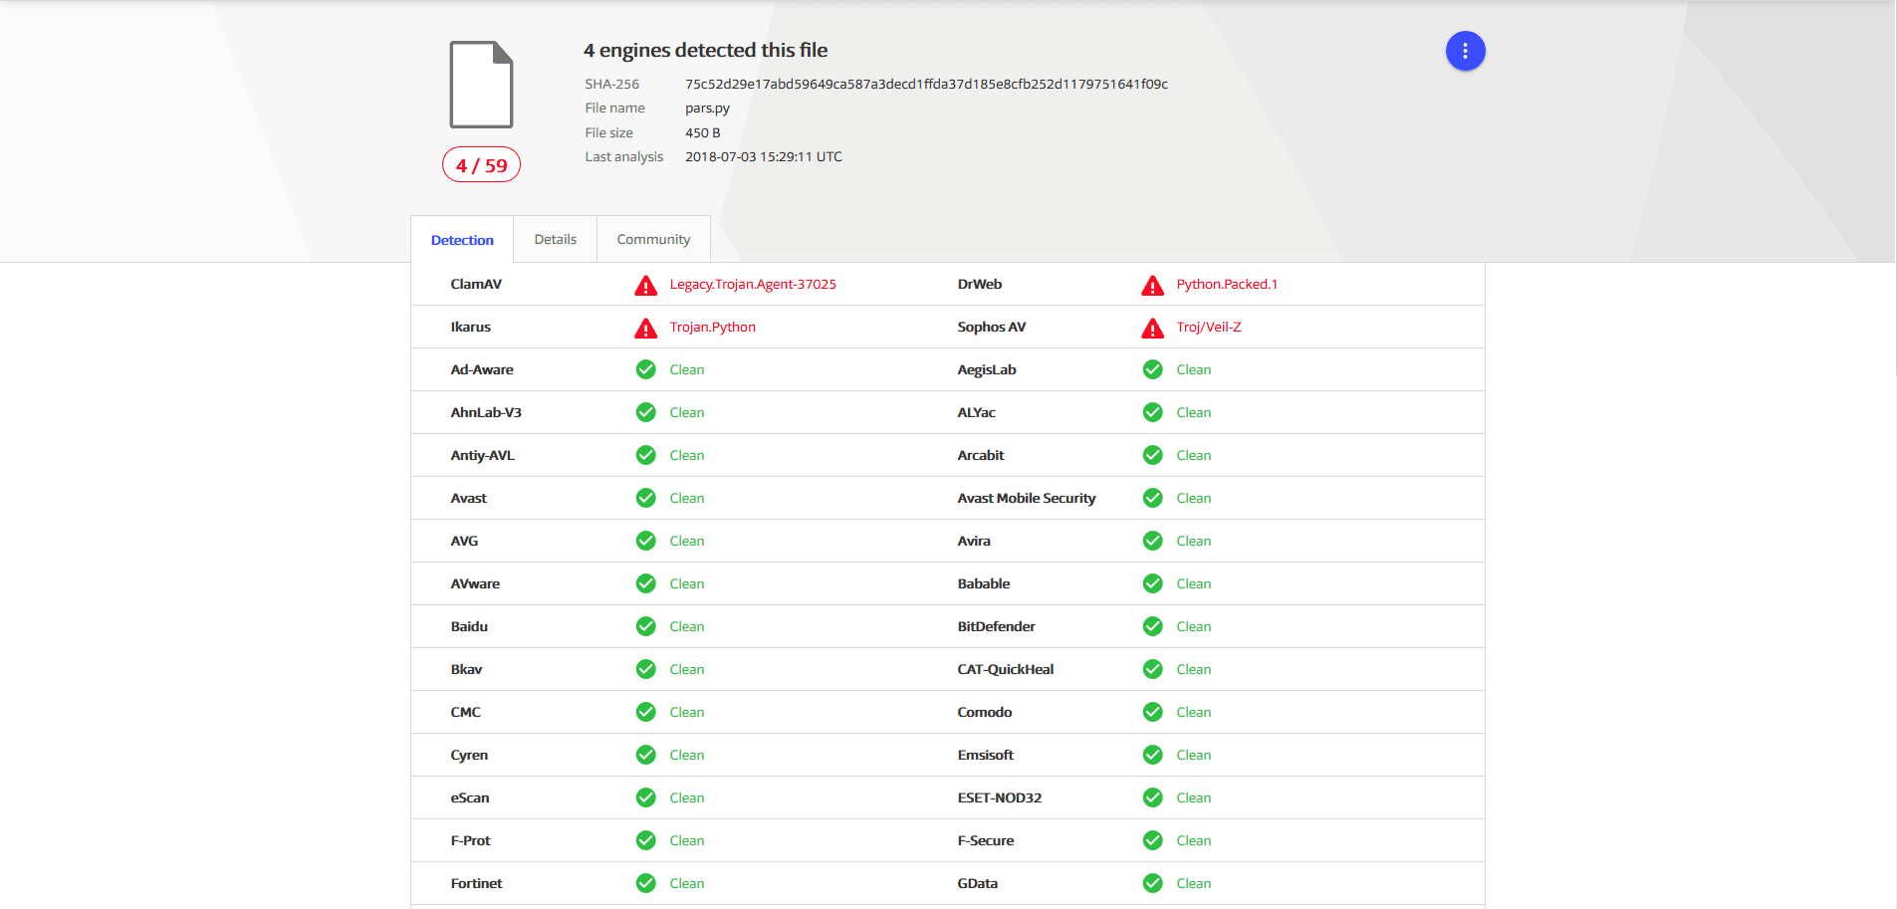Click the 4 / 59 detection score badge
The image size is (1897, 909).
pos(481,165)
